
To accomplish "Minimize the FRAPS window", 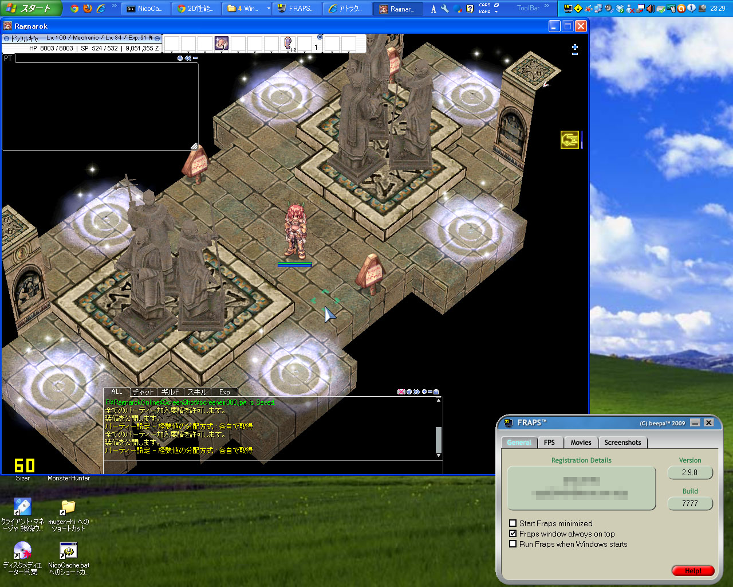I will [695, 422].
